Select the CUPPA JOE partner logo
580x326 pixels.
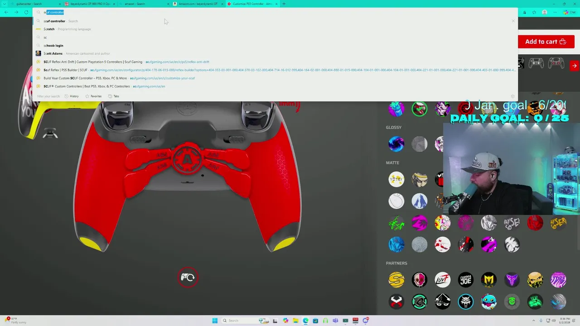pos(465,280)
